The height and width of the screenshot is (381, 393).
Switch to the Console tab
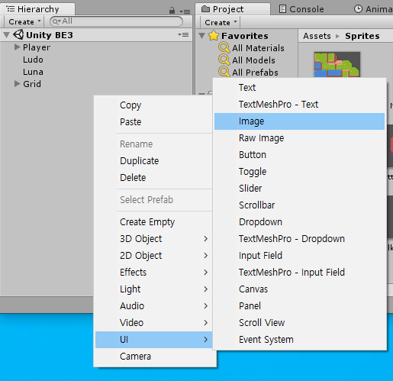(x=301, y=9)
